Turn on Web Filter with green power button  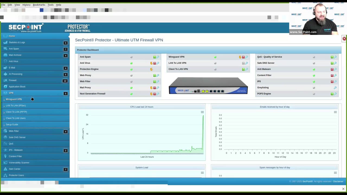point(155,82)
